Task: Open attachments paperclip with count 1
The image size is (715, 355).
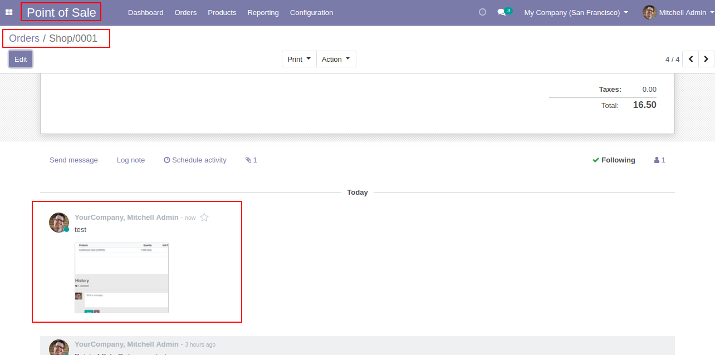Action: tap(251, 160)
